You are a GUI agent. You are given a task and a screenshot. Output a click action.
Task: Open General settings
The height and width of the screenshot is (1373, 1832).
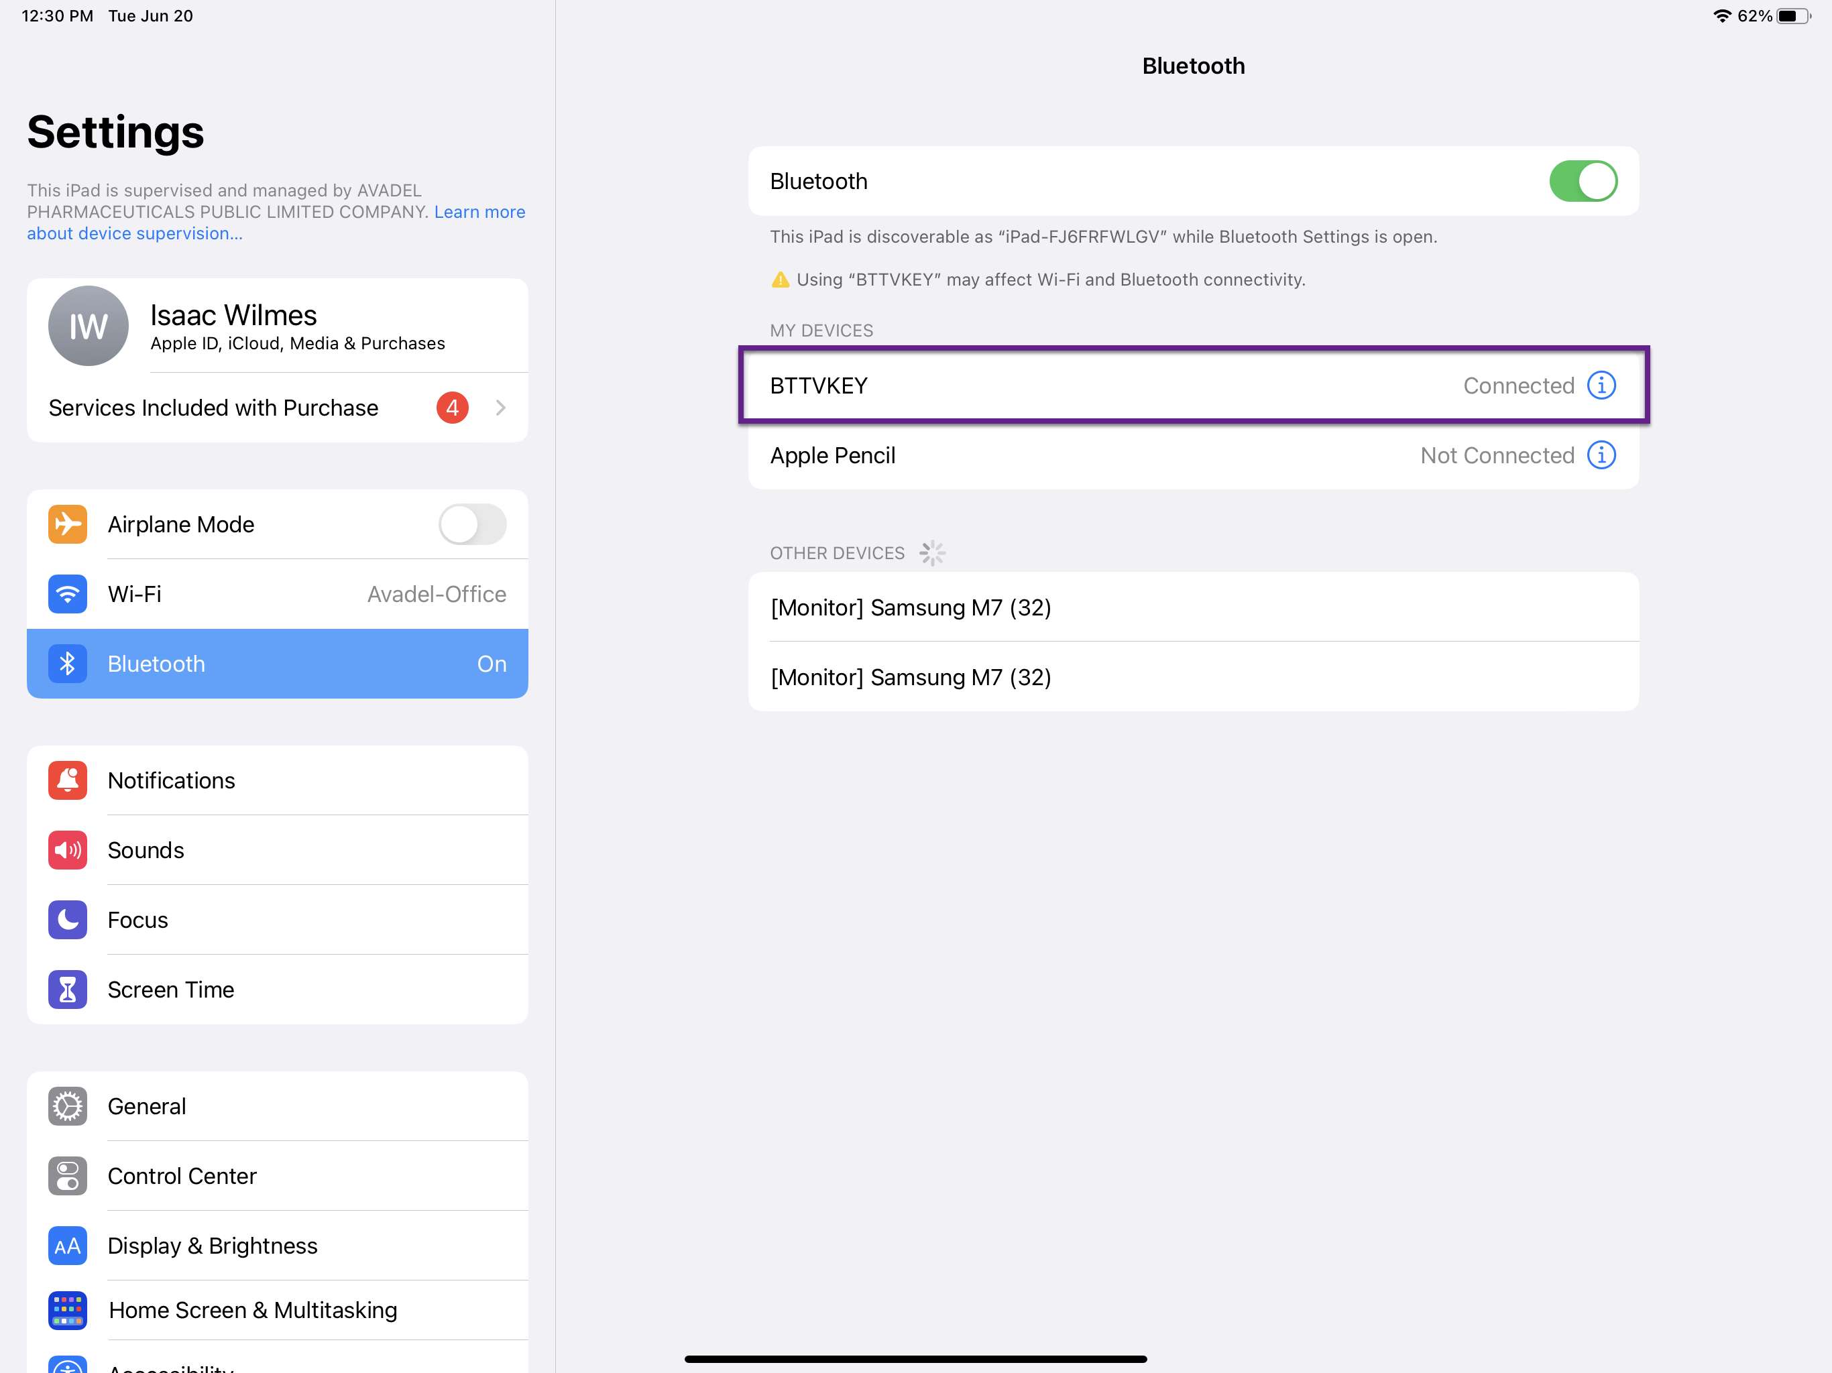point(278,1106)
